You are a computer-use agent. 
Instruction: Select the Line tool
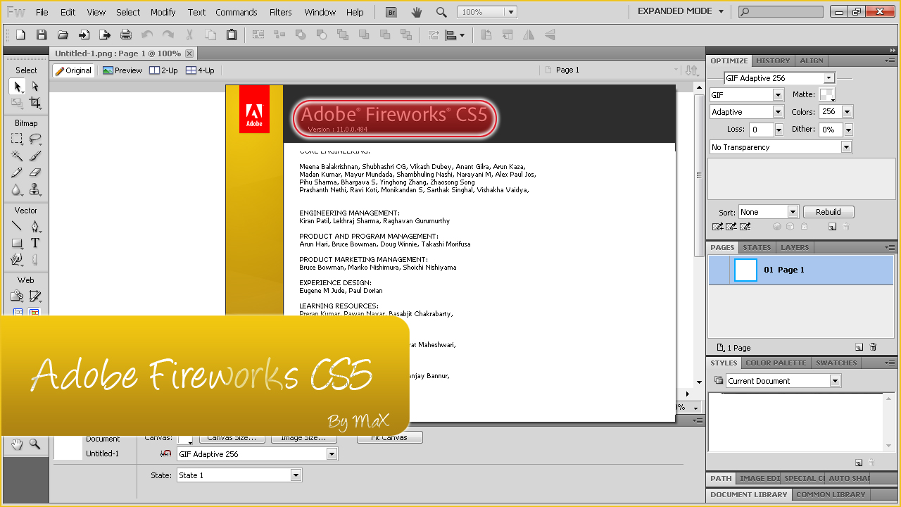(x=17, y=226)
